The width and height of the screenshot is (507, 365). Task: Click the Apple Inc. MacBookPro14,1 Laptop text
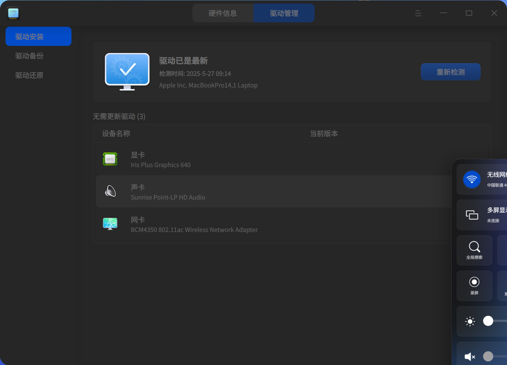coord(208,85)
